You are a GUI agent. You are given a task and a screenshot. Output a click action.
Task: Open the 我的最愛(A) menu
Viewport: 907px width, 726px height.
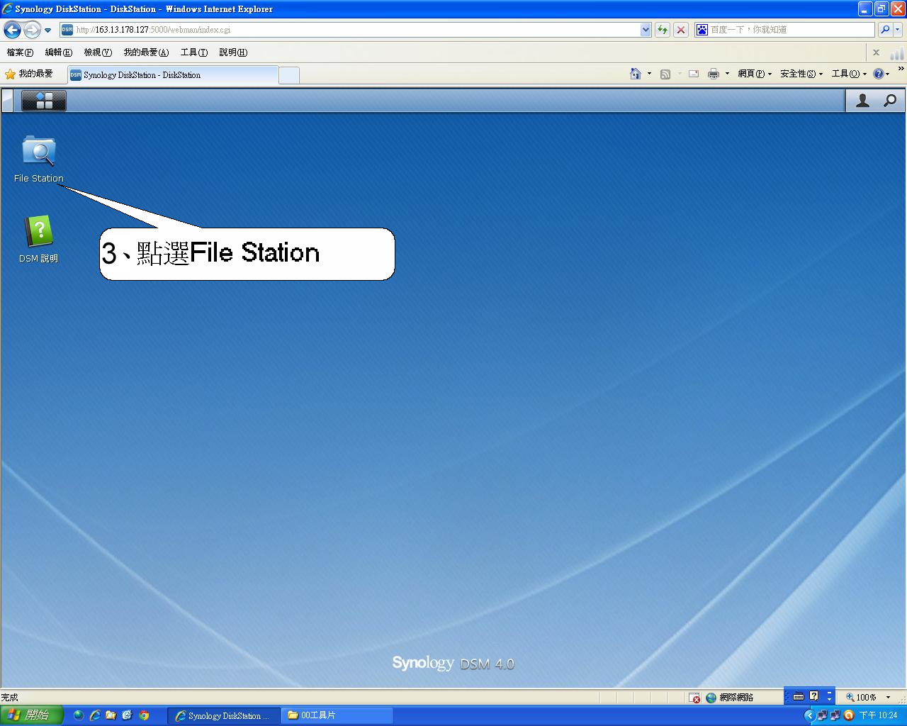[146, 52]
